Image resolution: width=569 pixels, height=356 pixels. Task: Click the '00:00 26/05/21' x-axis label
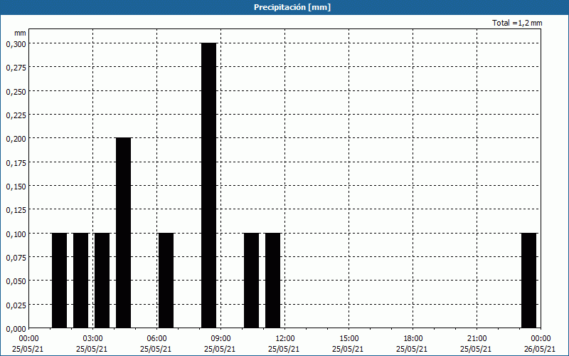pyautogui.click(x=540, y=344)
